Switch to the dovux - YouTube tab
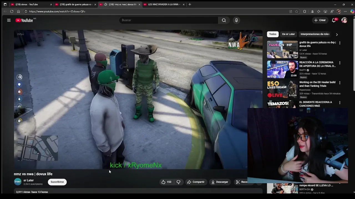Image resolution: width=355 pixels, height=199 pixels. click(31, 4)
